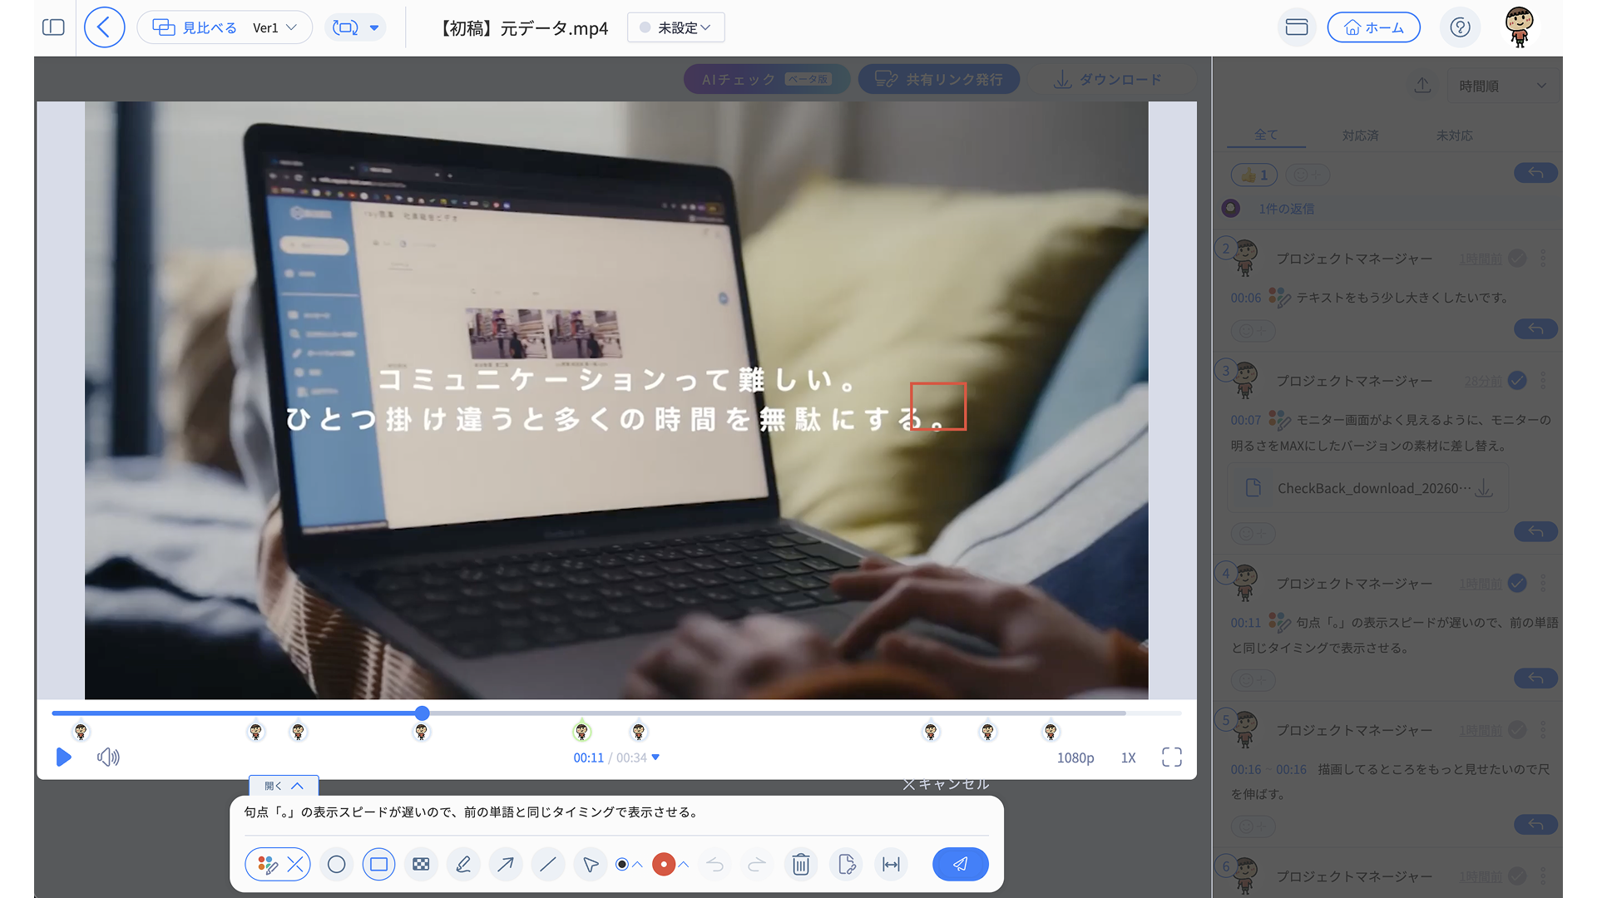This screenshot has width=1597, height=898.
Task: Toggle resolved check on comment 4
Action: [1517, 584]
